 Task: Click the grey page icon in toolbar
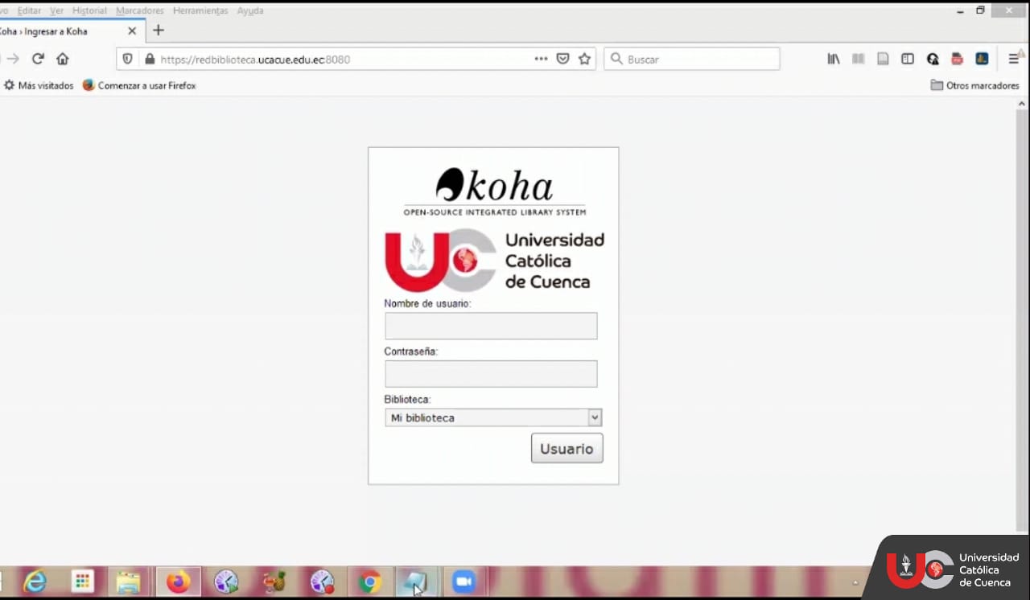pos(883,59)
